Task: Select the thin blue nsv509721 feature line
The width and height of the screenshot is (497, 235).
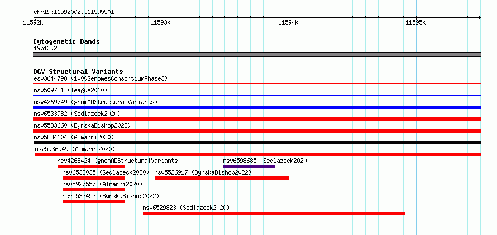Action: pyautogui.click(x=257, y=95)
